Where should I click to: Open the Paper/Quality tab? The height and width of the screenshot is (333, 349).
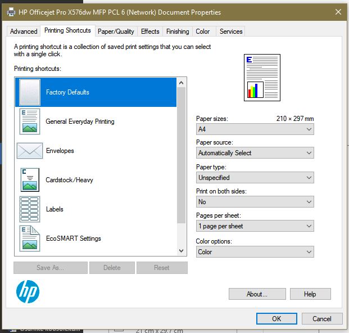[116, 31]
